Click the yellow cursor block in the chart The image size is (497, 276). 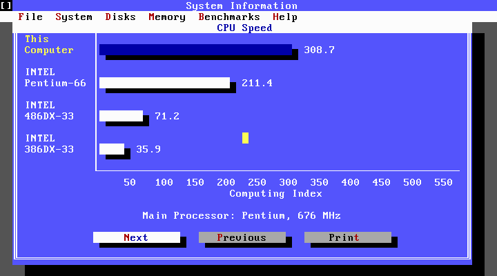coord(245,138)
